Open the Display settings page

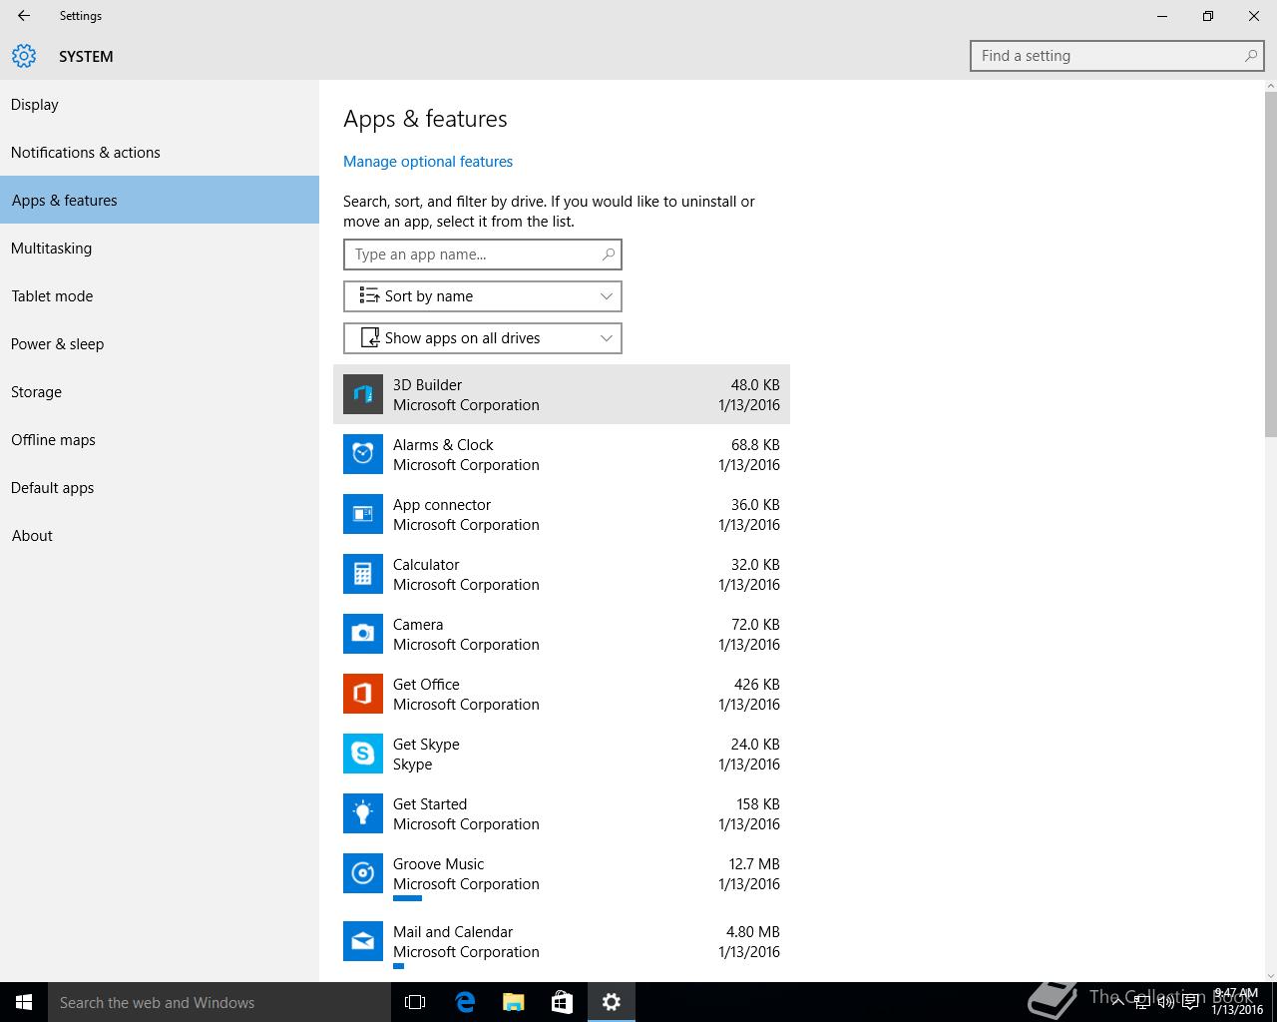coord(160,104)
